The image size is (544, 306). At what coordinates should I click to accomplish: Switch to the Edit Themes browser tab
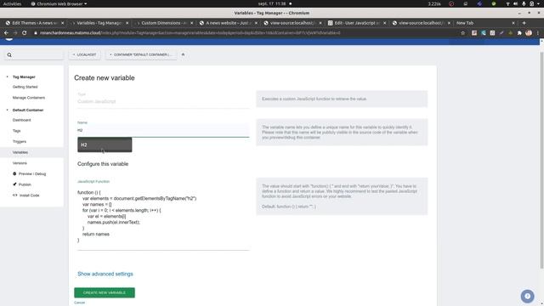click(x=35, y=23)
